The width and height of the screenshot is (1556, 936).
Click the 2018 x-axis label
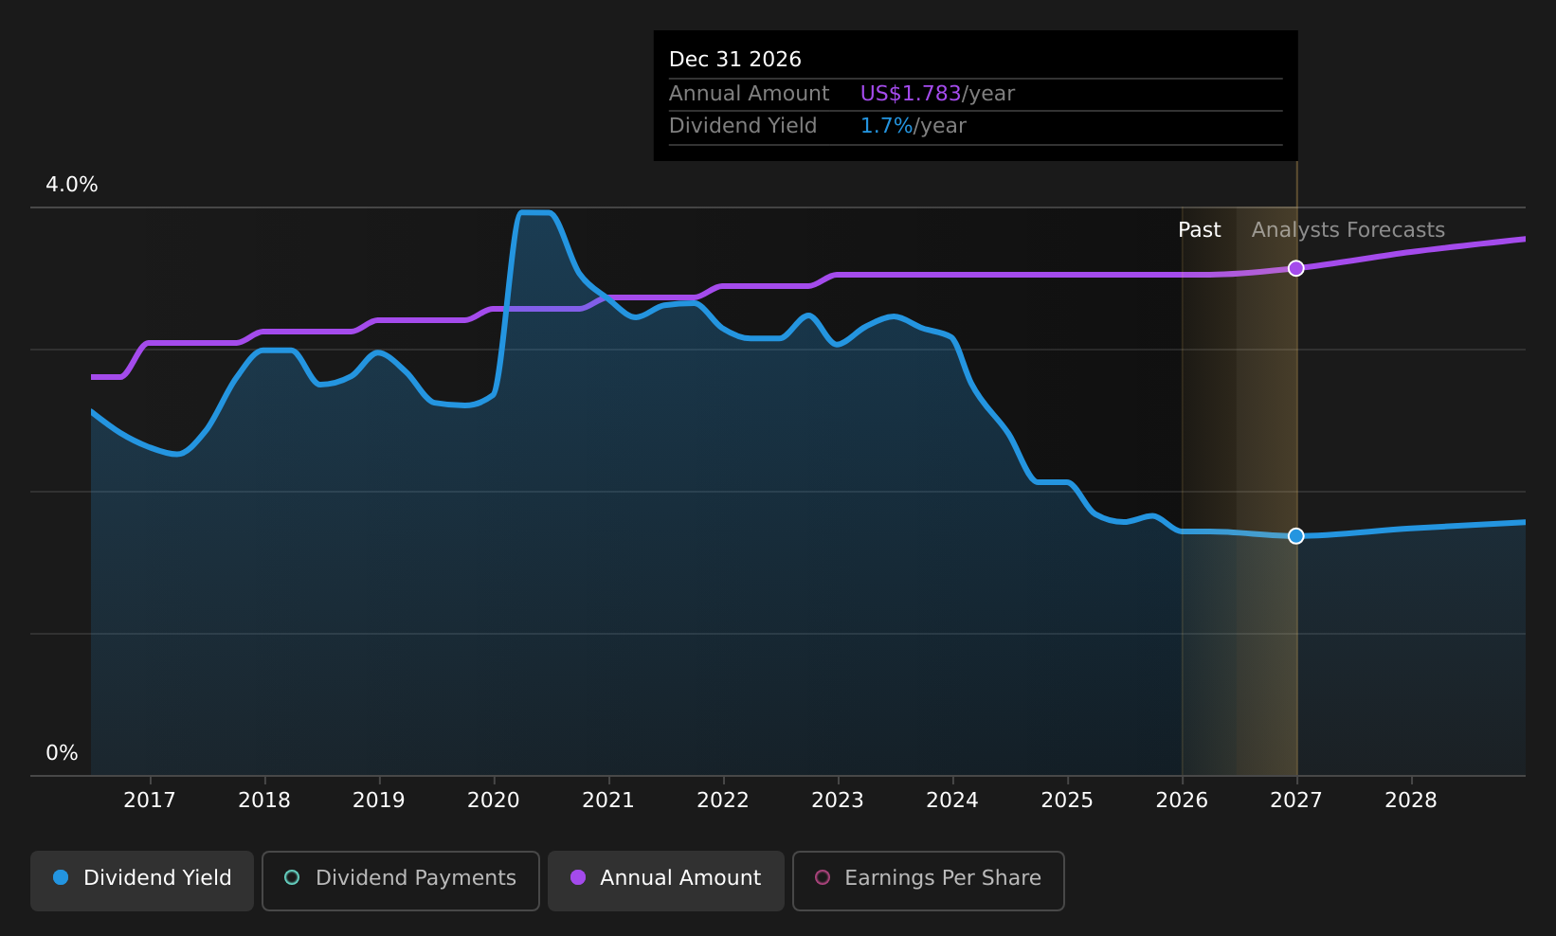[264, 801]
